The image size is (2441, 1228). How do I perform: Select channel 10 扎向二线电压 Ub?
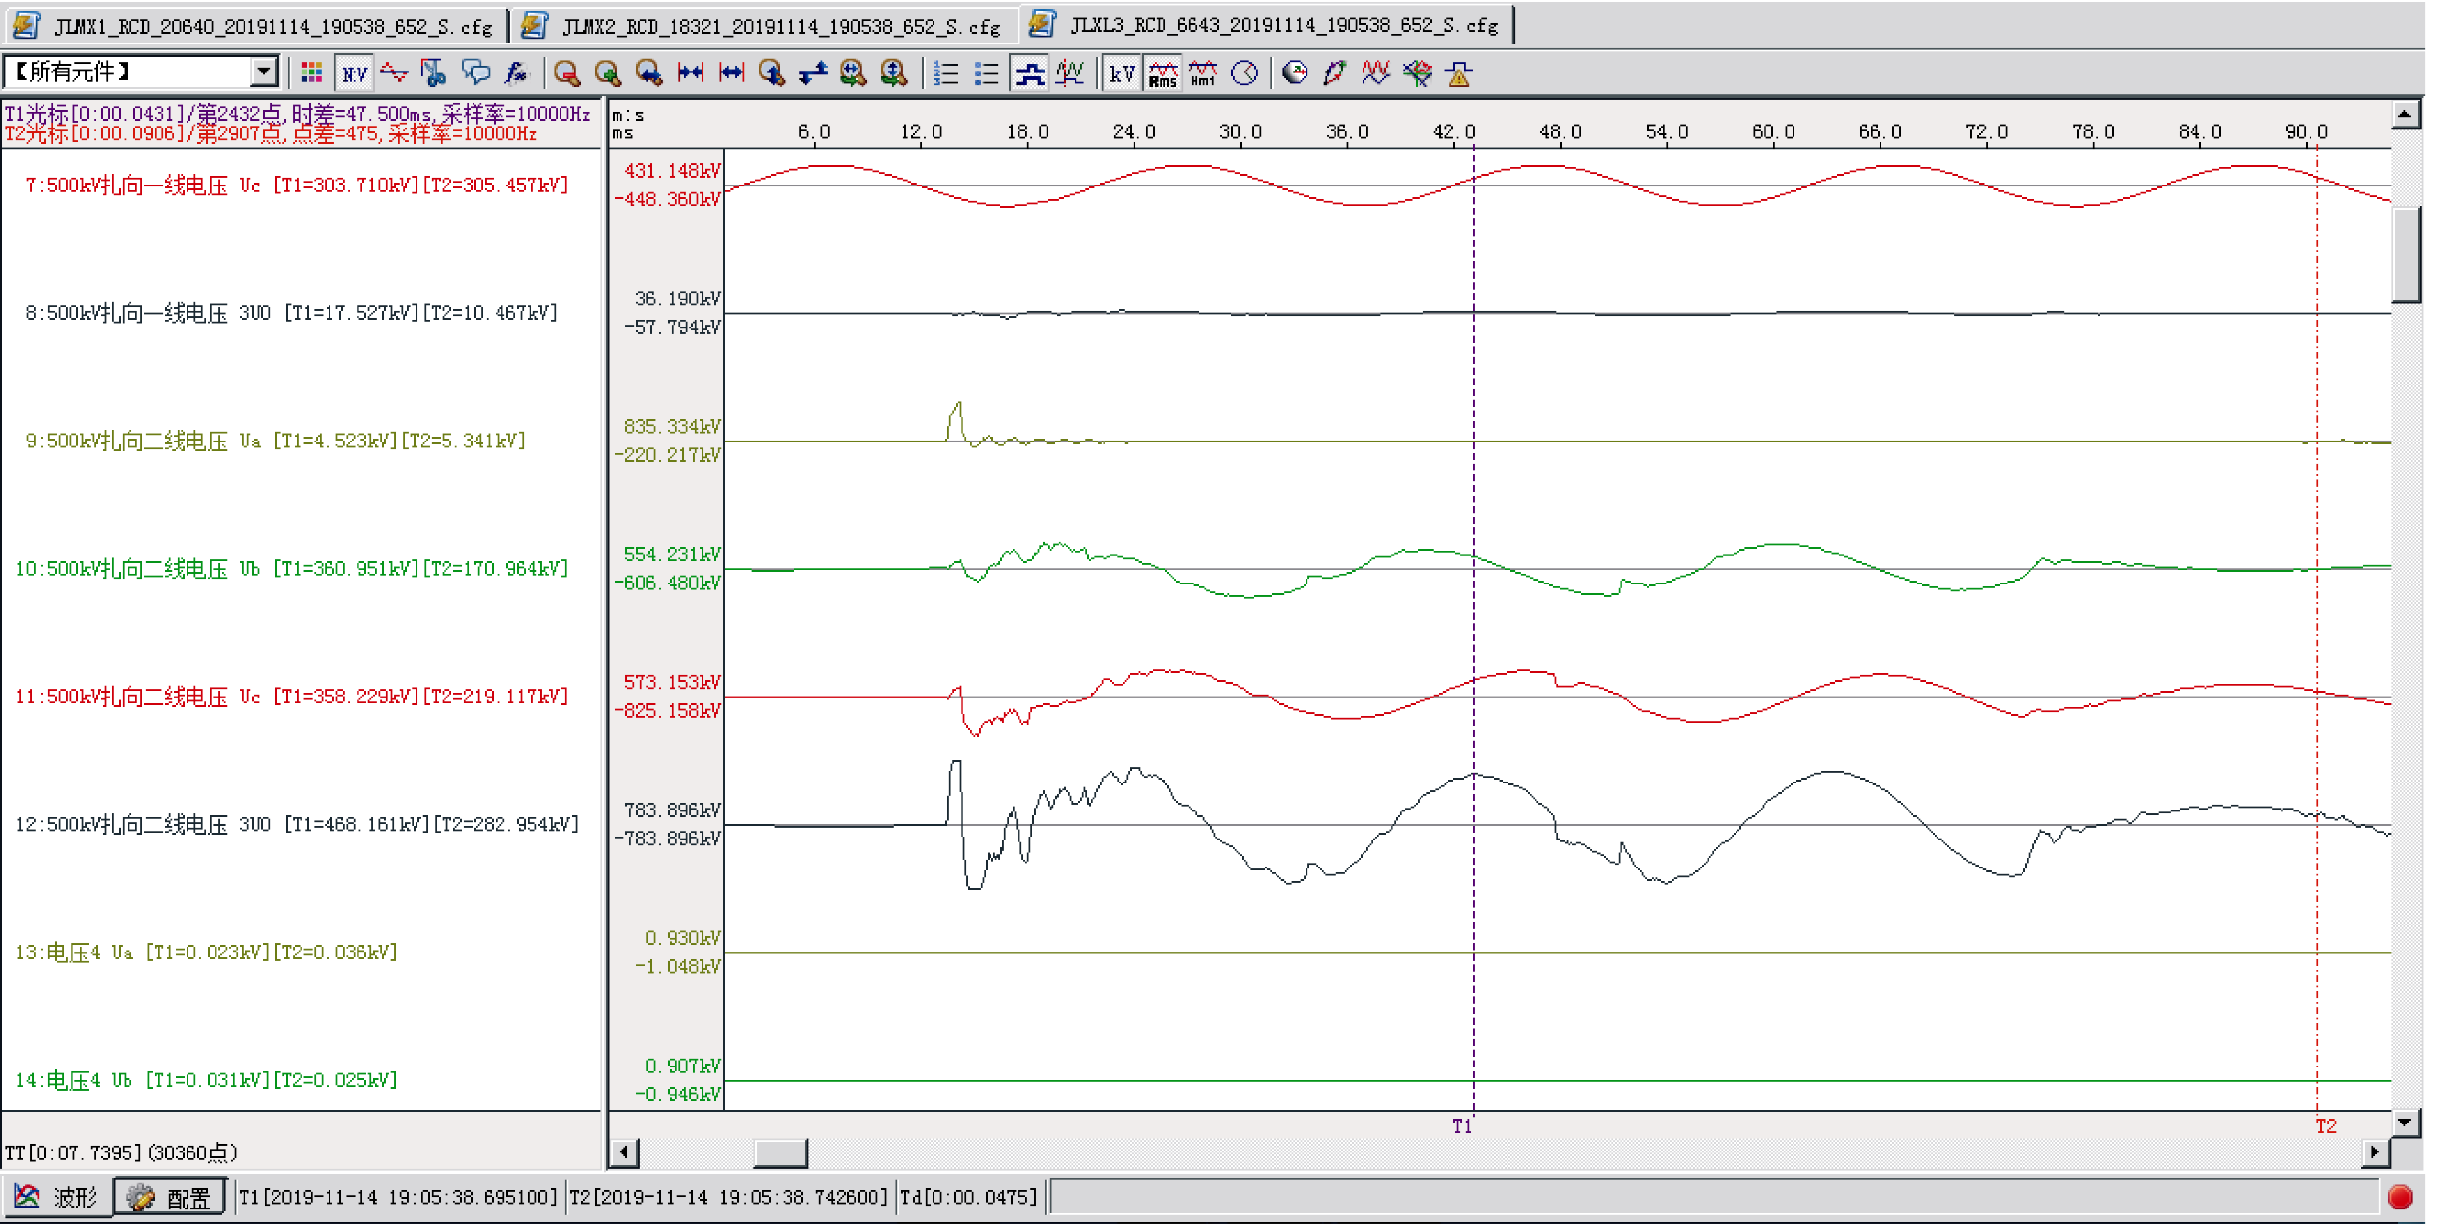[292, 568]
